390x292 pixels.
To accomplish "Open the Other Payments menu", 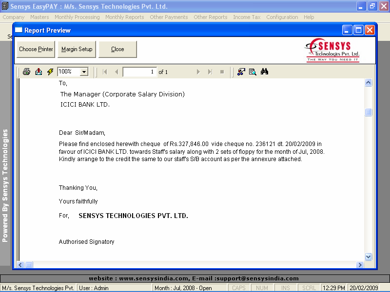I will (x=169, y=17).
